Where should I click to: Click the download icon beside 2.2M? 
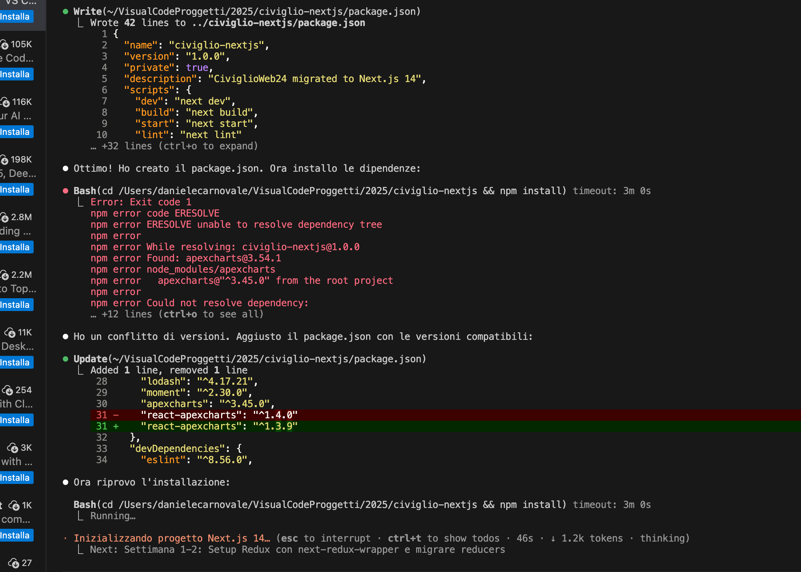(4, 275)
